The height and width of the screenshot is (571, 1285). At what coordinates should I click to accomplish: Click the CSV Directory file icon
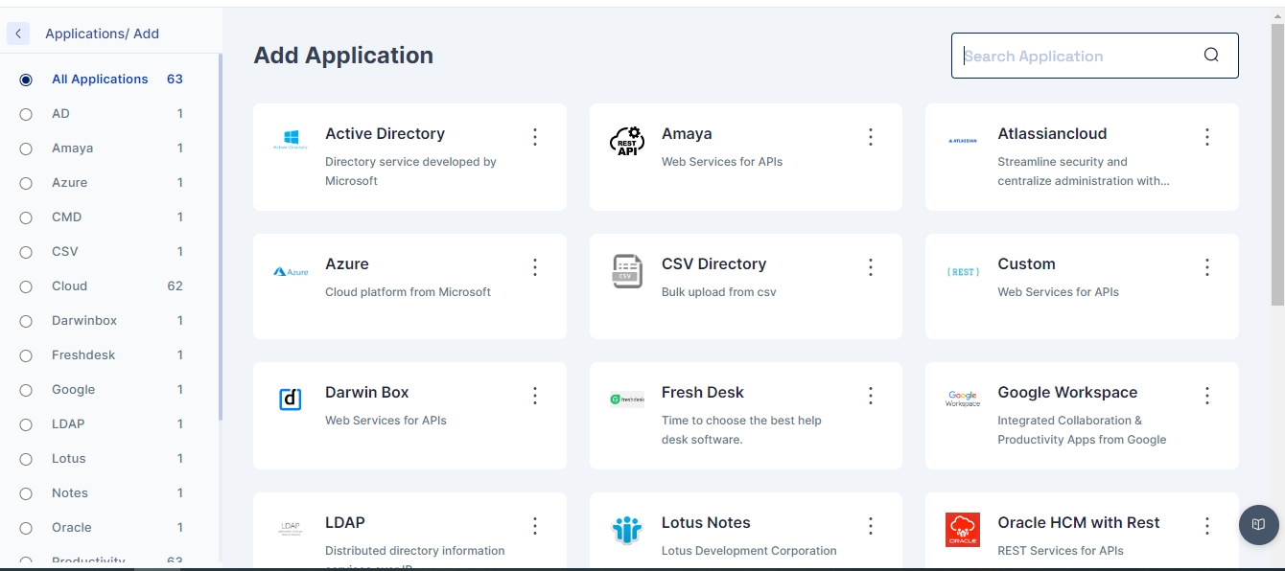(x=627, y=271)
